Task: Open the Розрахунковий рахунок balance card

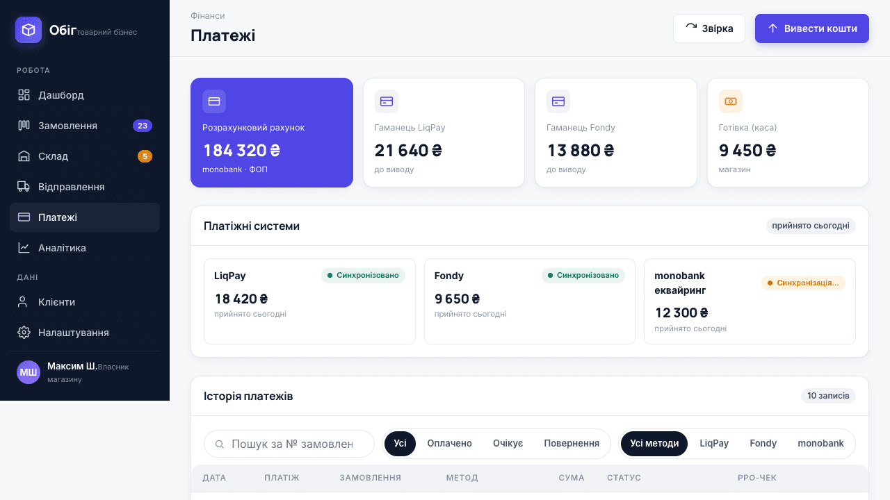Action: click(272, 133)
